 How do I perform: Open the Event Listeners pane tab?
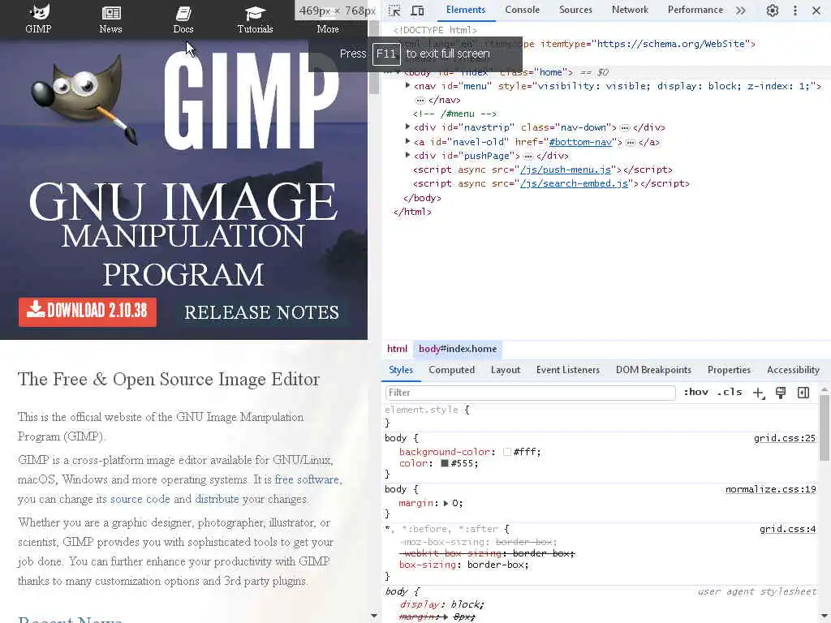click(567, 370)
